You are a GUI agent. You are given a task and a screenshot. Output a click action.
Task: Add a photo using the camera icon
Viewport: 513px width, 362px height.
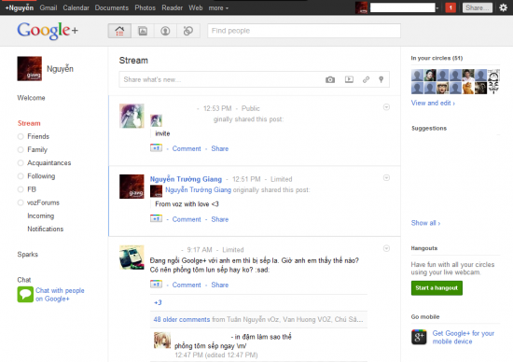330,79
